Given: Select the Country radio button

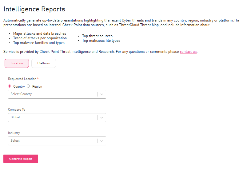Looking at the screenshot, I should pyautogui.click(x=10, y=86).
